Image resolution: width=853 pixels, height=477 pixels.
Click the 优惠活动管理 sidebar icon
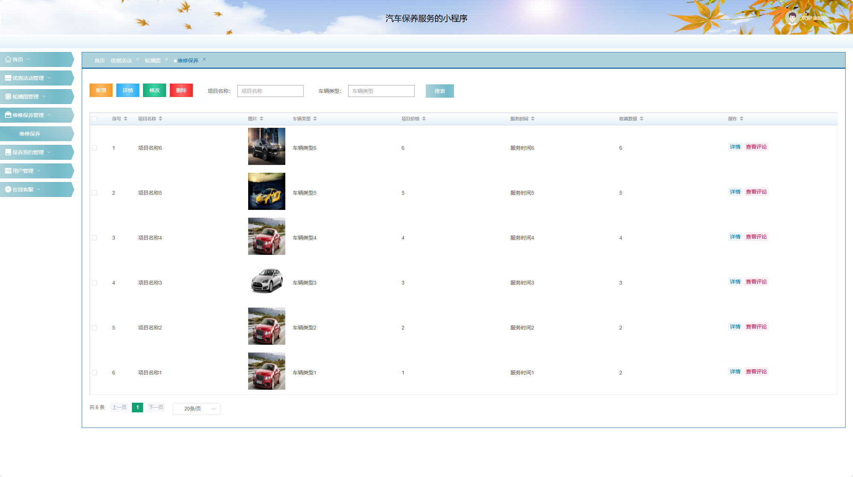[8, 78]
